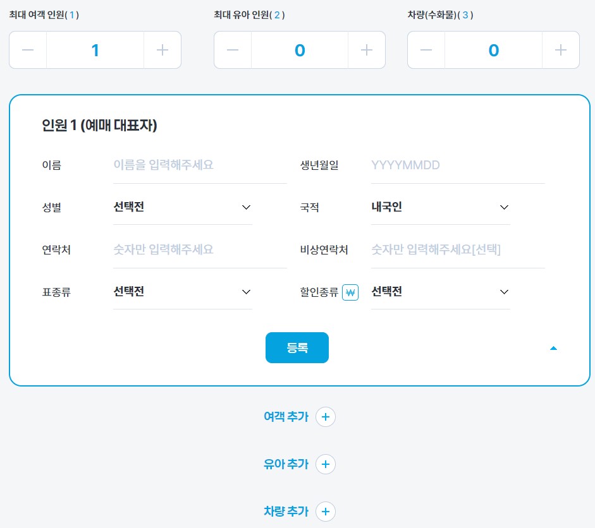Click the plus icon beside 차량 추가

[326, 512]
